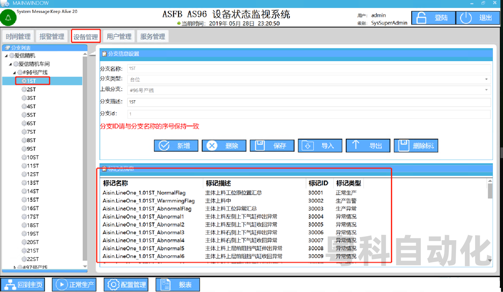This screenshot has width=503, height=292.
Task: Switch to the 用户管理 tab
Action: coord(119,36)
